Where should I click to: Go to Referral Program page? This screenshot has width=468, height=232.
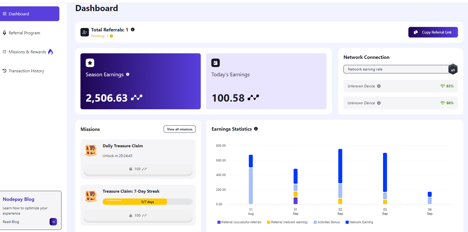coord(24,33)
